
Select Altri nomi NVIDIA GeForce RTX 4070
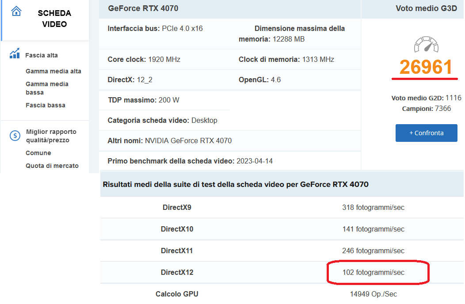pos(188,141)
